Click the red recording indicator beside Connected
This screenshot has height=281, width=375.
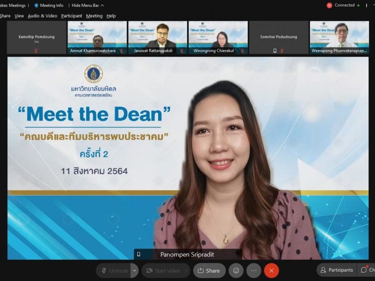[330, 5]
